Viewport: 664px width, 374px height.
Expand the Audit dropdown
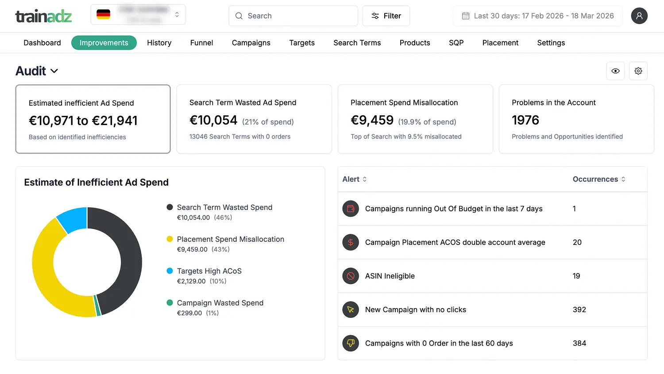(x=54, y=71)
